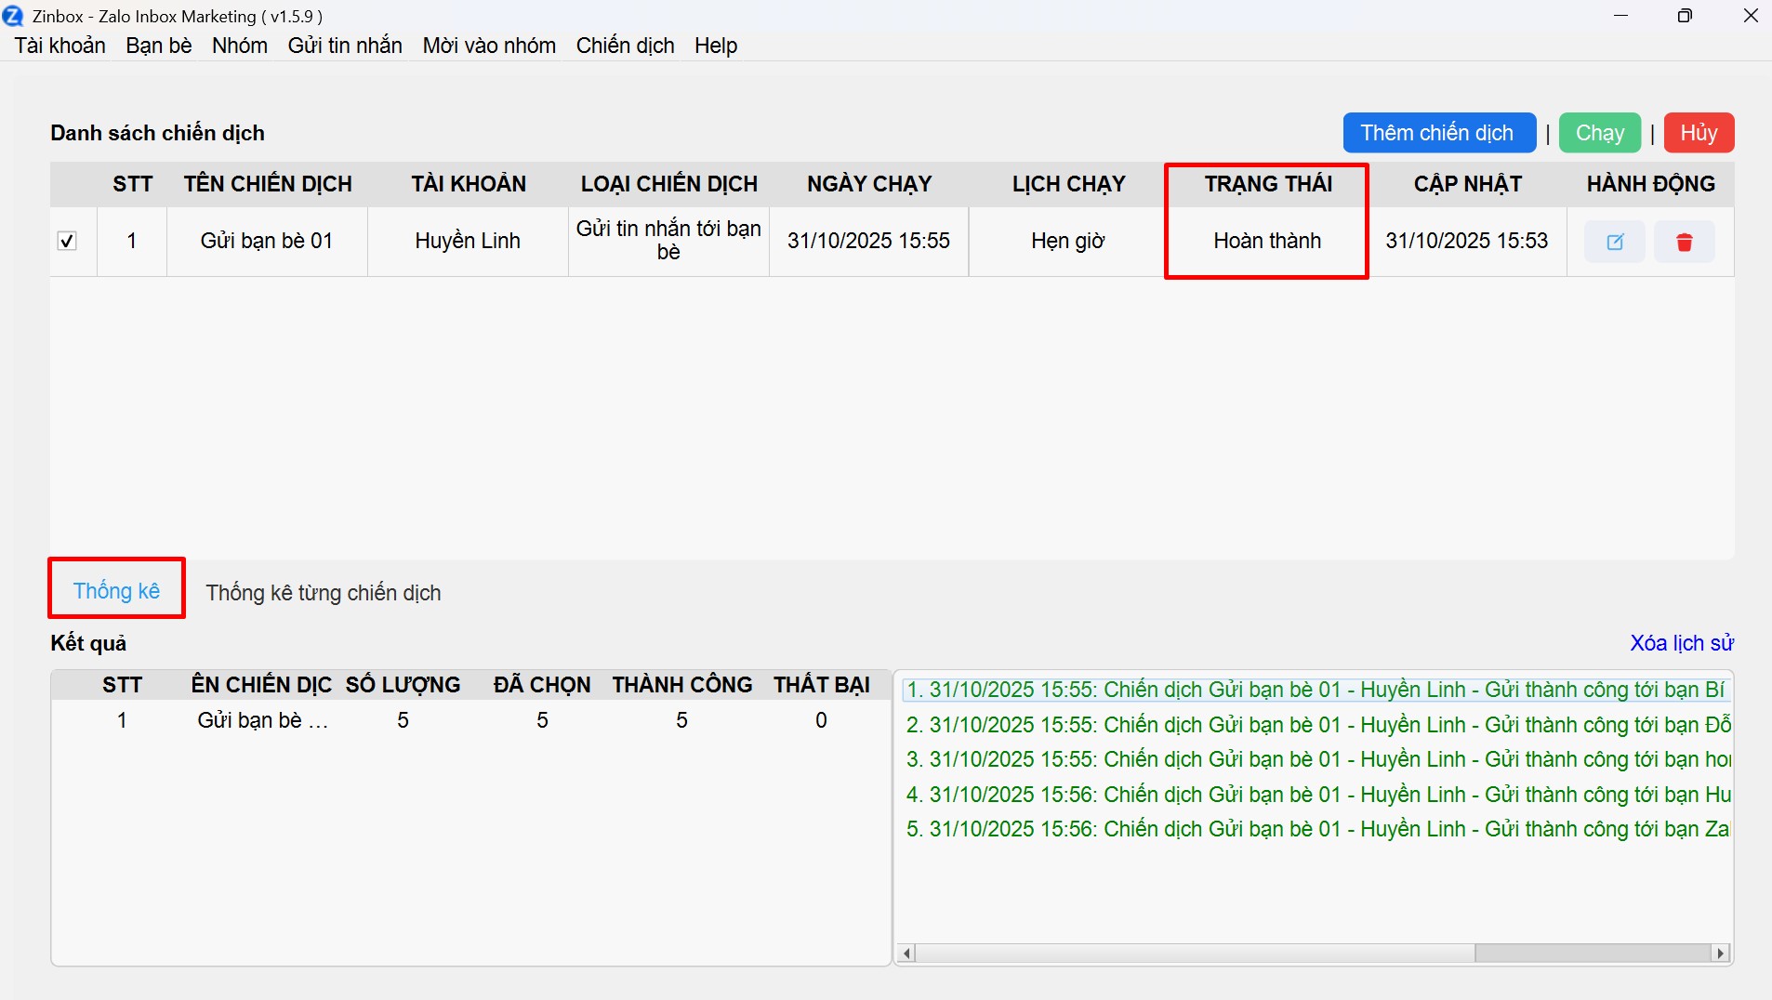Click the Zinbox app logo icon

pyautogui.click(x=13, y=16)
